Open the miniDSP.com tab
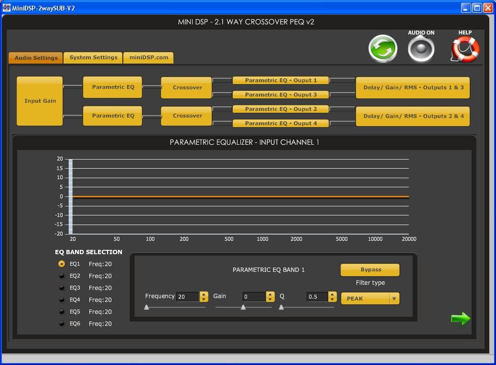This screenshot has width=496, height=365. pyautogui.click(x=149, y=58)
